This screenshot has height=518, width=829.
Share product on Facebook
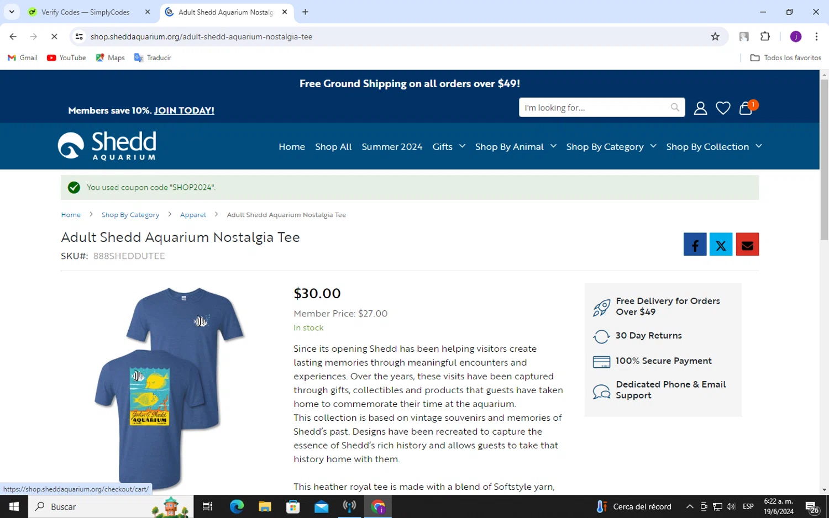695,244
